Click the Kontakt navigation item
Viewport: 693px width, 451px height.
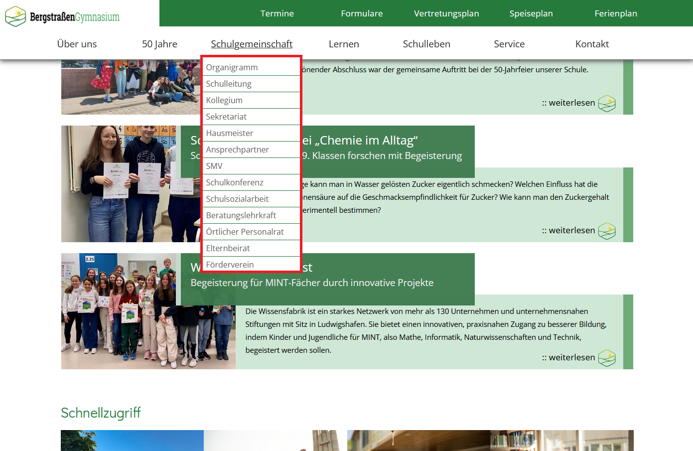tap(592, 44)
